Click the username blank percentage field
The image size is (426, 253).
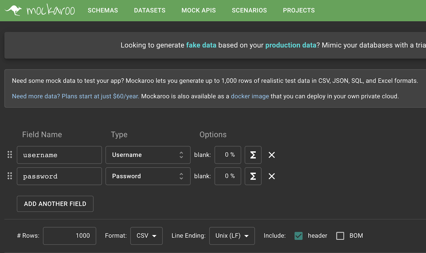click(228, 155)
